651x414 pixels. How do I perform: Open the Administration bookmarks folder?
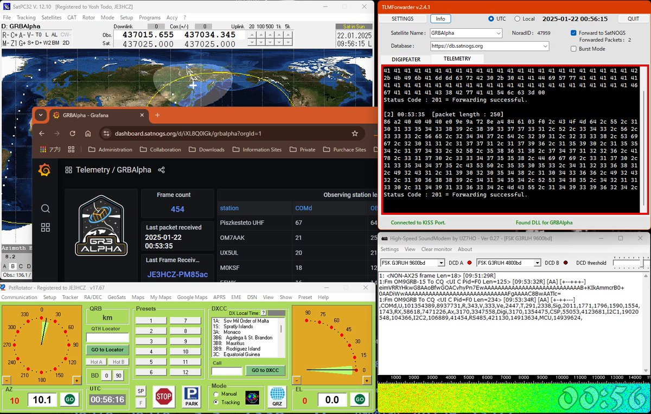point(110,150)
